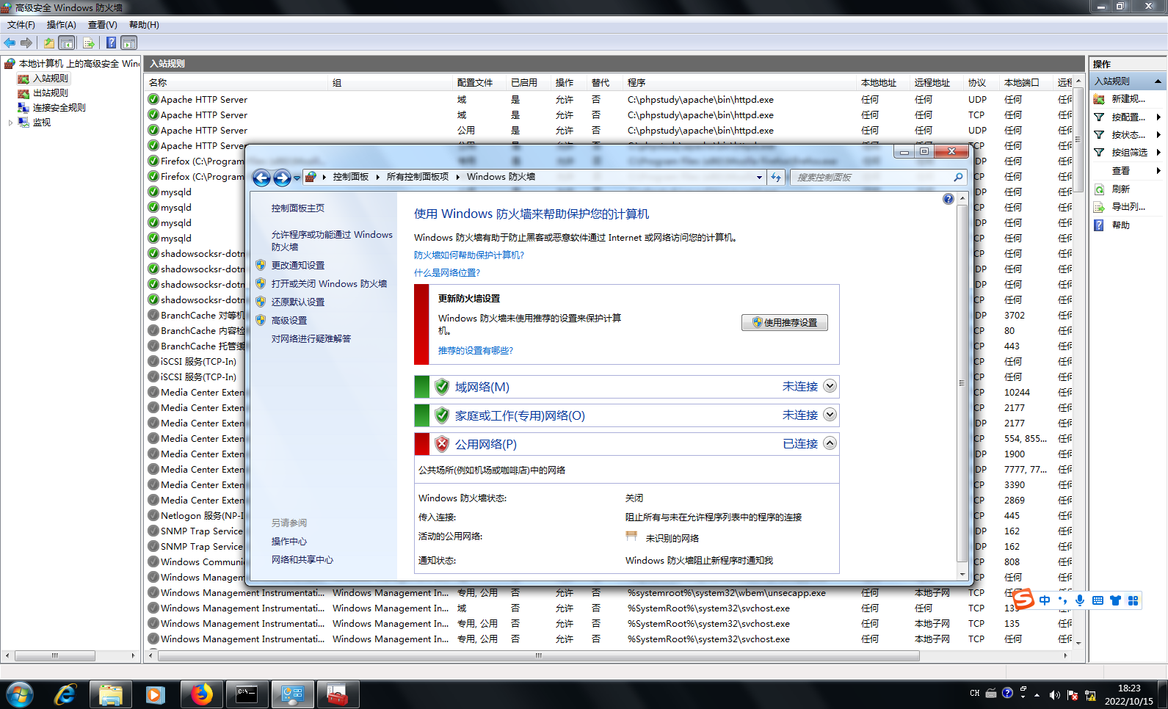Open the red toolbox app on taskbar
This screenshot has height=709, width=1168.
338,694
